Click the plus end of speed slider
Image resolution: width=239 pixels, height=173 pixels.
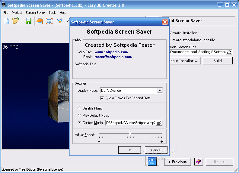[x=161, y=141]
